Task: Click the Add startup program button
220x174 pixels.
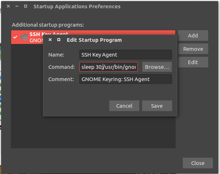Action: [x=193, y=36]
